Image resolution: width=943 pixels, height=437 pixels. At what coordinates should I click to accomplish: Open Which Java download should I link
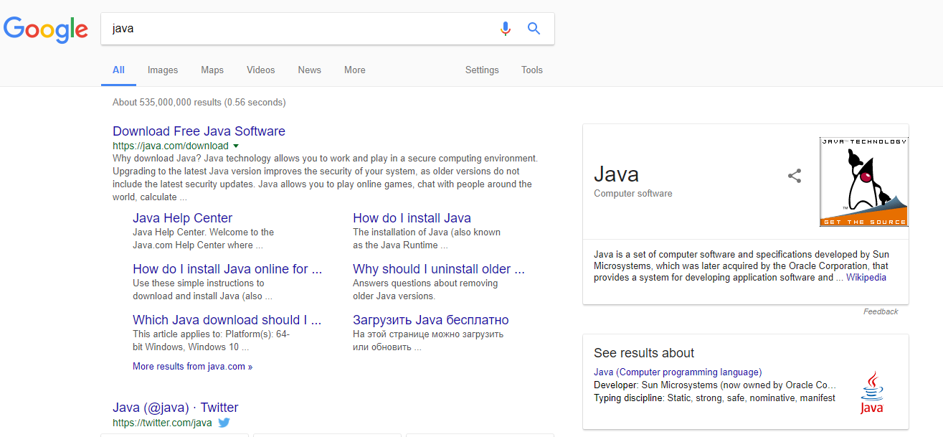pyautogui.click(x=227, y=320)
